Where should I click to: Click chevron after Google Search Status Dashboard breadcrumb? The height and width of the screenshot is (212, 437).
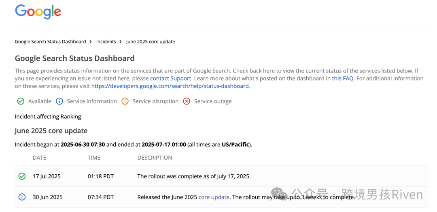[x=91, y=42]
